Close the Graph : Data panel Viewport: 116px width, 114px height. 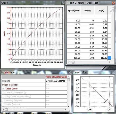point(69,72)
